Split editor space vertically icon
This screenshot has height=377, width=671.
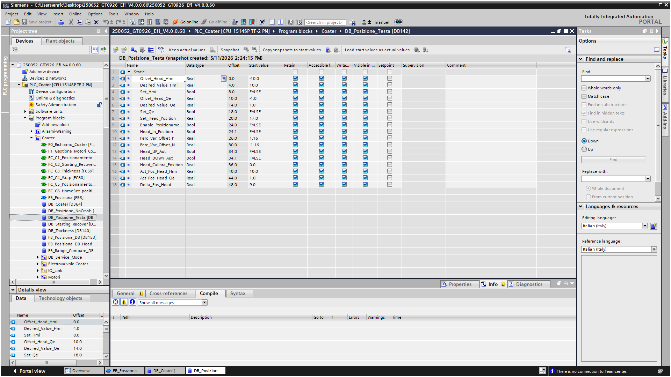pyautogui.click(x=281, y=22)
